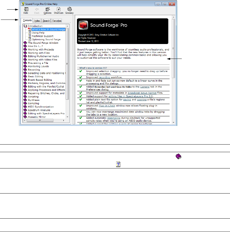
Task: Click the open book icon beside Introduction
Action: (25, 26)
